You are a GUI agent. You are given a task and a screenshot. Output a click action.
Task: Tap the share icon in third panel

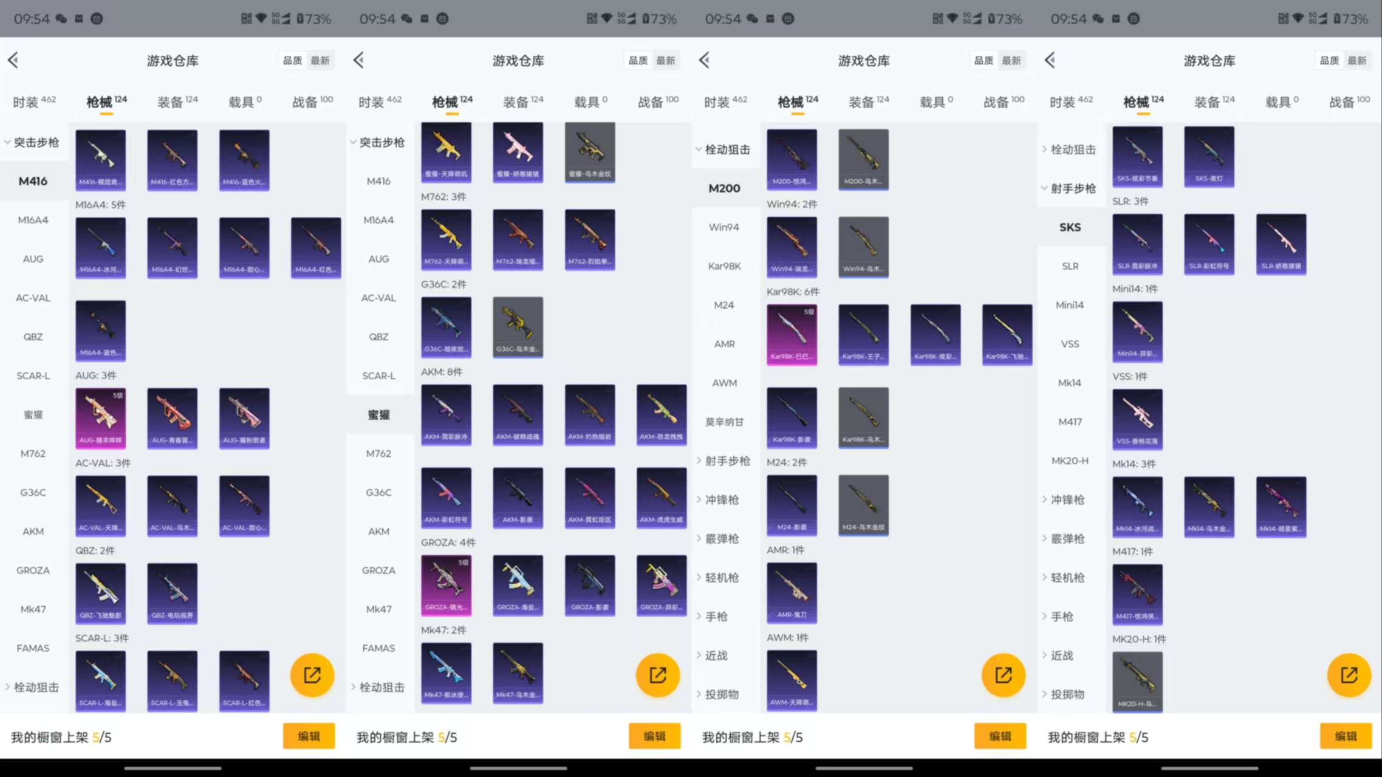click(1003, 674)
